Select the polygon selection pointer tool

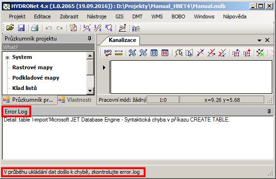[179, 53]
